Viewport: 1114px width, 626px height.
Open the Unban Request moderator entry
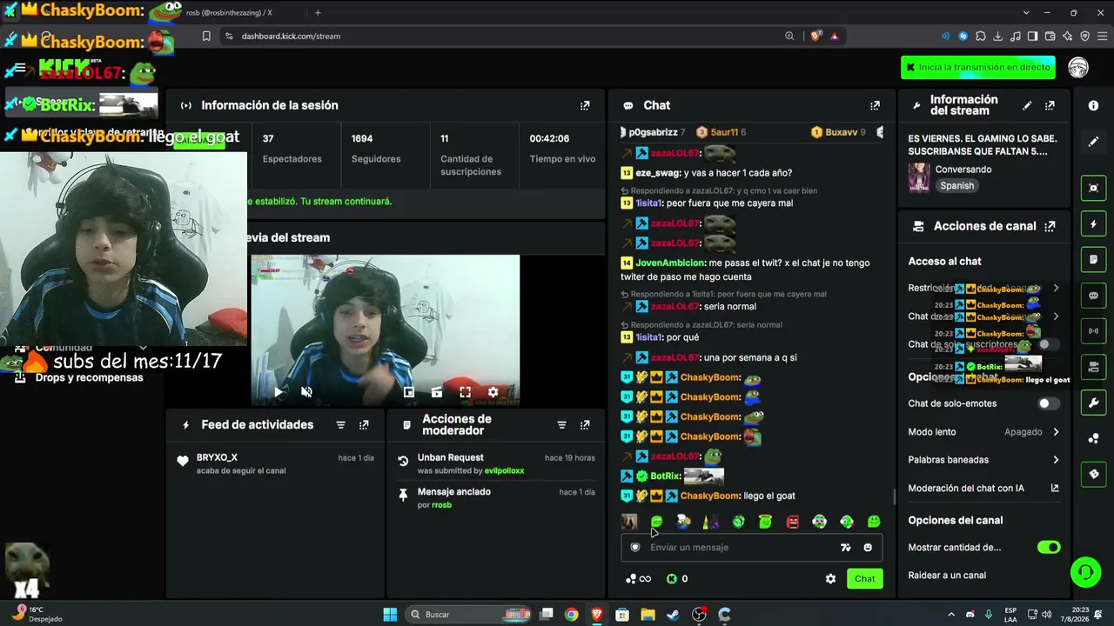point(496,464)
